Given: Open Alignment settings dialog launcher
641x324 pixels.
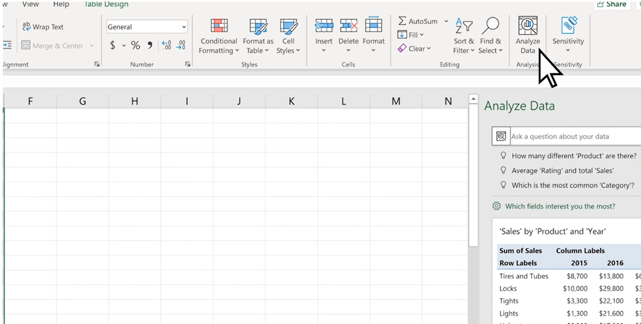Looking at the screenshot, I should [x=97, y=64].
